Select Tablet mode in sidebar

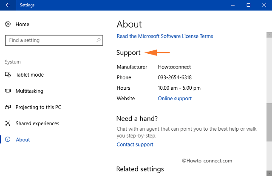click(30, 75)
